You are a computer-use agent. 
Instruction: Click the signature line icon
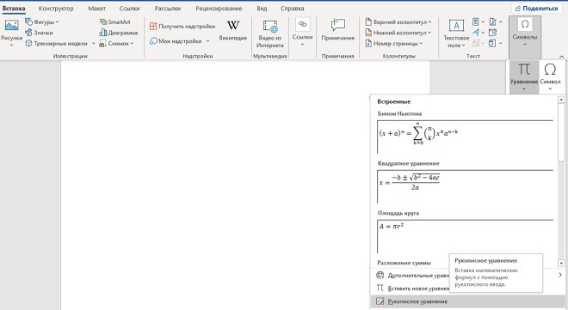[x=492, y=22]
